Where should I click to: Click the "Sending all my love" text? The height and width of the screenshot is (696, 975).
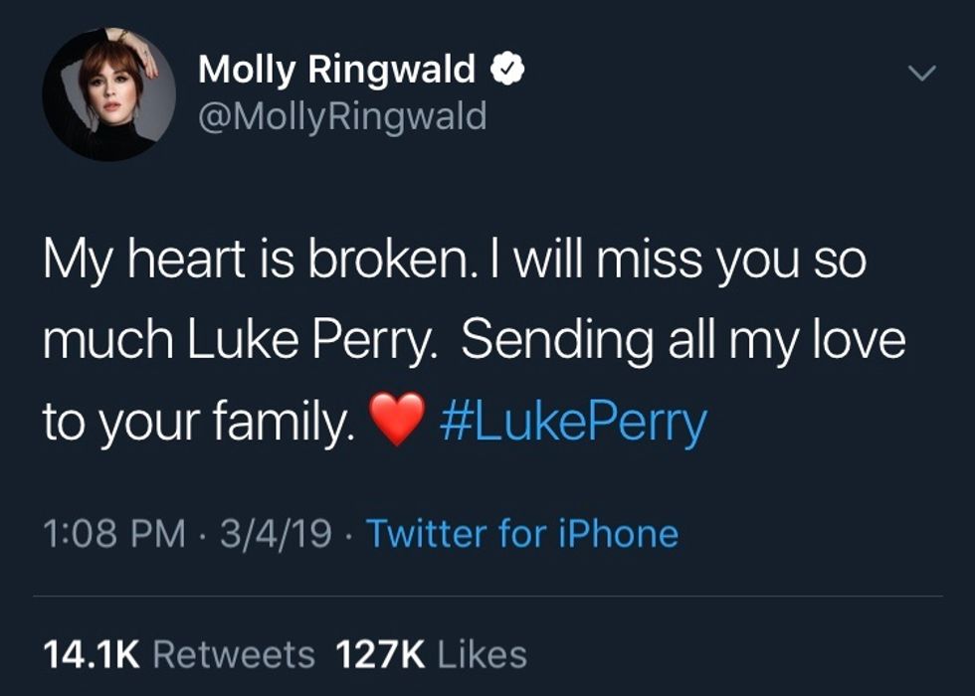683,341
